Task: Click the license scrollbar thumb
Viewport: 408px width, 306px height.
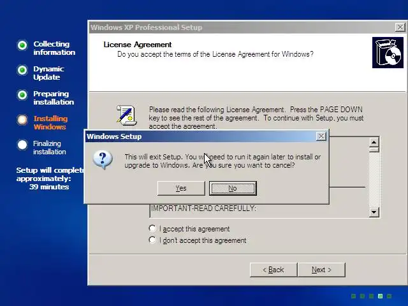Action: (374, 150)
